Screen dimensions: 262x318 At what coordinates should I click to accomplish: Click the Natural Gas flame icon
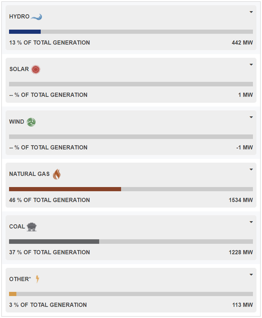(56, 174)
